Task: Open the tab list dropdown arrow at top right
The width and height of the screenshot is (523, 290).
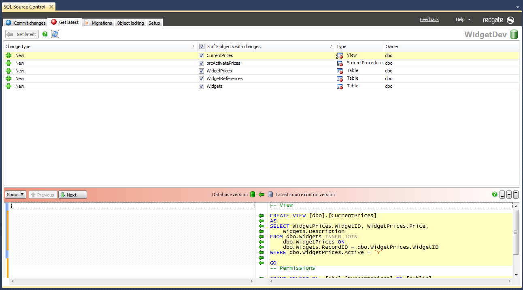Action: [517, 7]
